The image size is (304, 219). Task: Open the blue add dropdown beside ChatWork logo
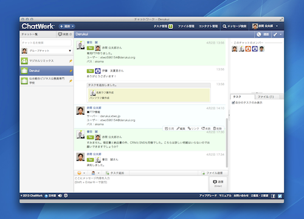pos(67,26)
